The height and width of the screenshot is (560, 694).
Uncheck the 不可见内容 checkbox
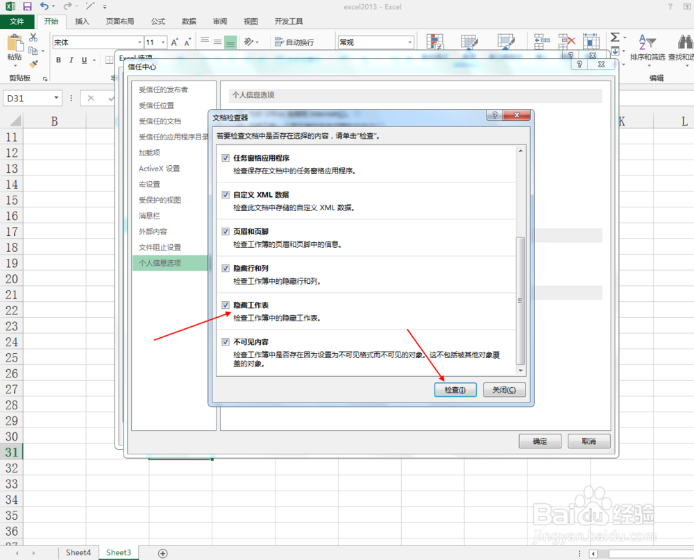226,341
